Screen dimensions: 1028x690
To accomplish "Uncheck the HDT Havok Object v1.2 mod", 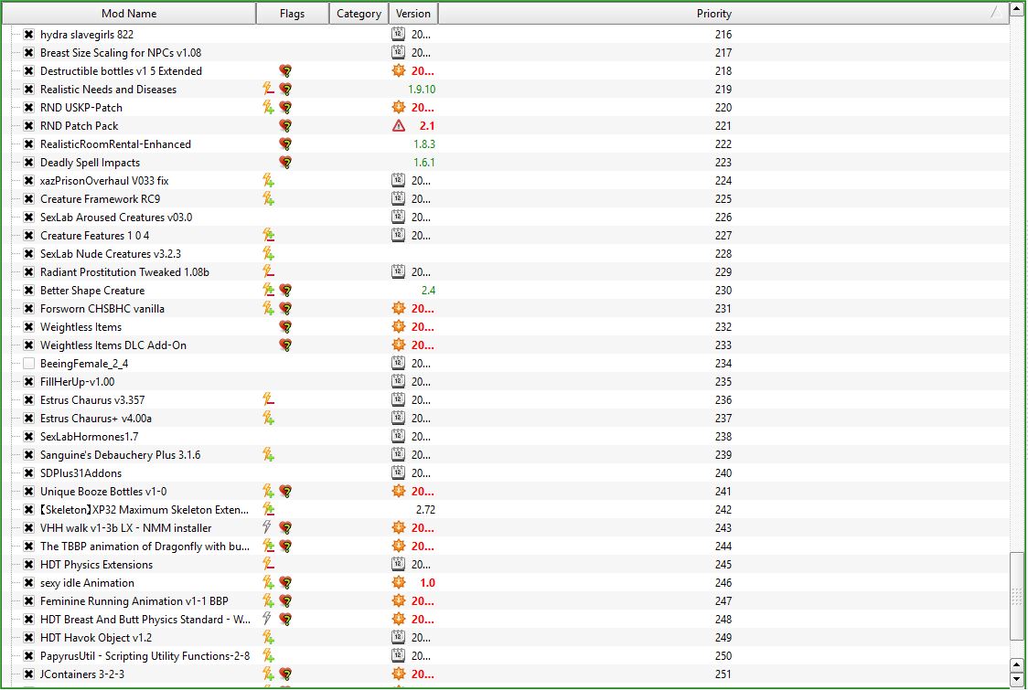I will pos(28,638).
